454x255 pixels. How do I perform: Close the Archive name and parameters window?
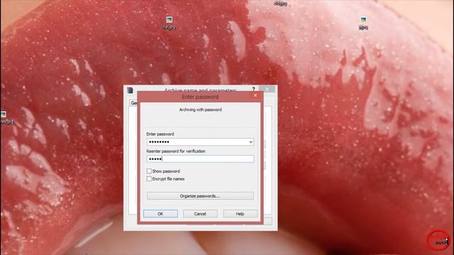pos(267,89)
